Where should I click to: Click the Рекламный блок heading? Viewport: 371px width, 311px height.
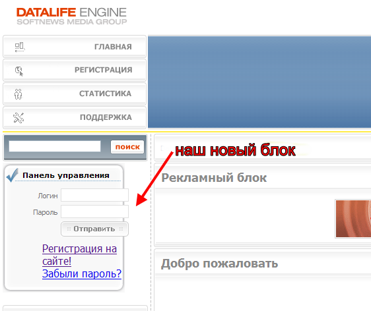pos(214,178)
